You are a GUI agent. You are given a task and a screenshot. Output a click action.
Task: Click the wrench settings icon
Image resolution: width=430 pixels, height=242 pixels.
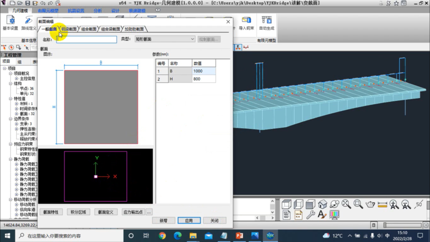point(310,215)
